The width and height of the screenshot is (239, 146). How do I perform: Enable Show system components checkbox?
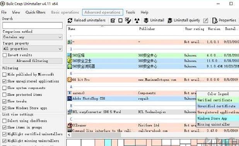(x=4, y=88)
